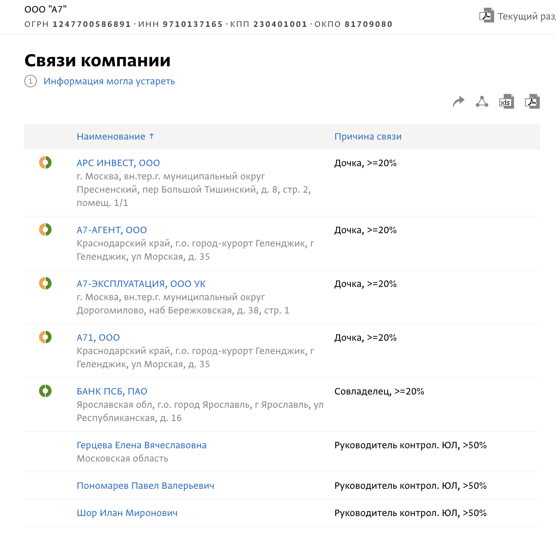The height and width of the screenshot is (540, 556).
Task: Click the status icon beside А7-ЭКСПЛУАТАЦИЯ
Action: pos(45,283)
